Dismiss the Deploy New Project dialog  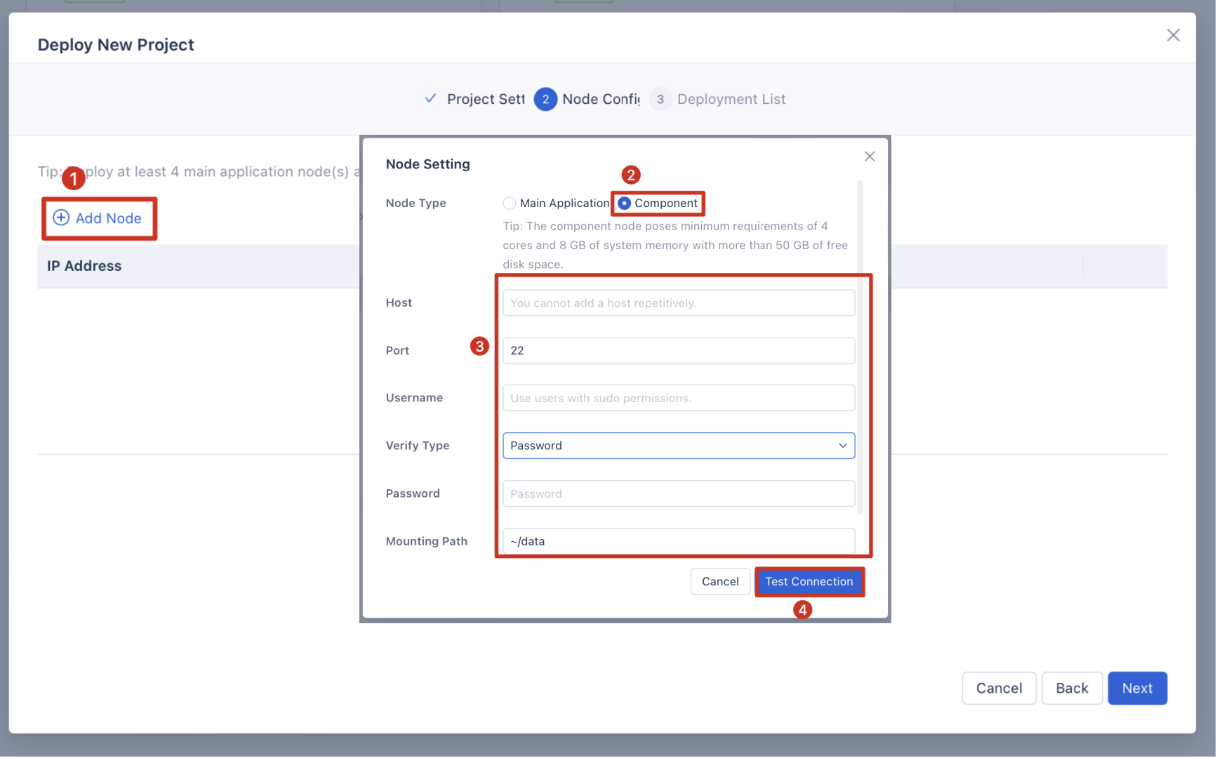click(x=1173, y=34)
